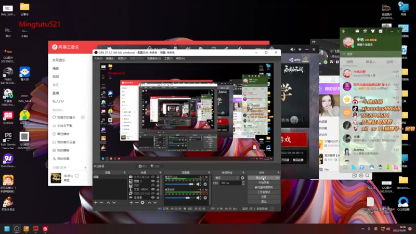Open 场景集合(S) menu in OBS
The image size is (416, 234).
[154, 58]
